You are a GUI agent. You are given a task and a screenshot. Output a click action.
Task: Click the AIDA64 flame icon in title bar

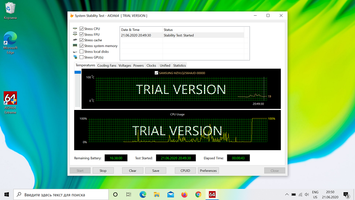72,15
